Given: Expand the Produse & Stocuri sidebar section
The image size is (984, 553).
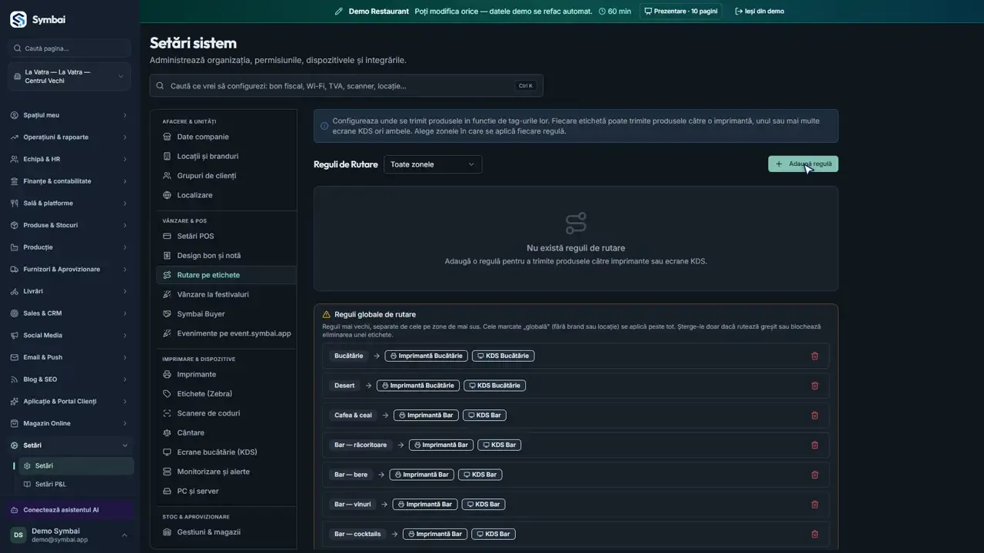Looking at the screenshot, I should tap(70, 226).
